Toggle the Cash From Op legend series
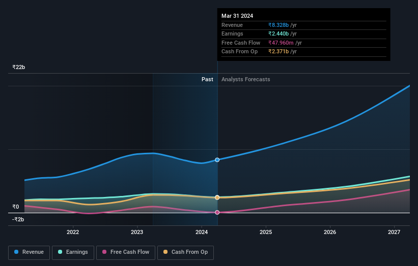Viewport: 418px width, 266px height. pos(185,252)
